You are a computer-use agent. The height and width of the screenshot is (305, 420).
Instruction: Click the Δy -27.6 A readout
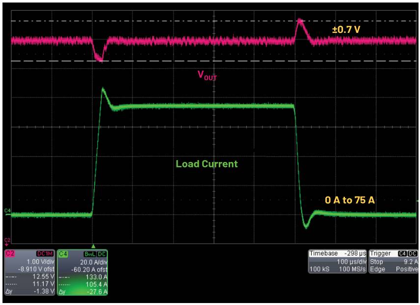click(x=83, y=292)
